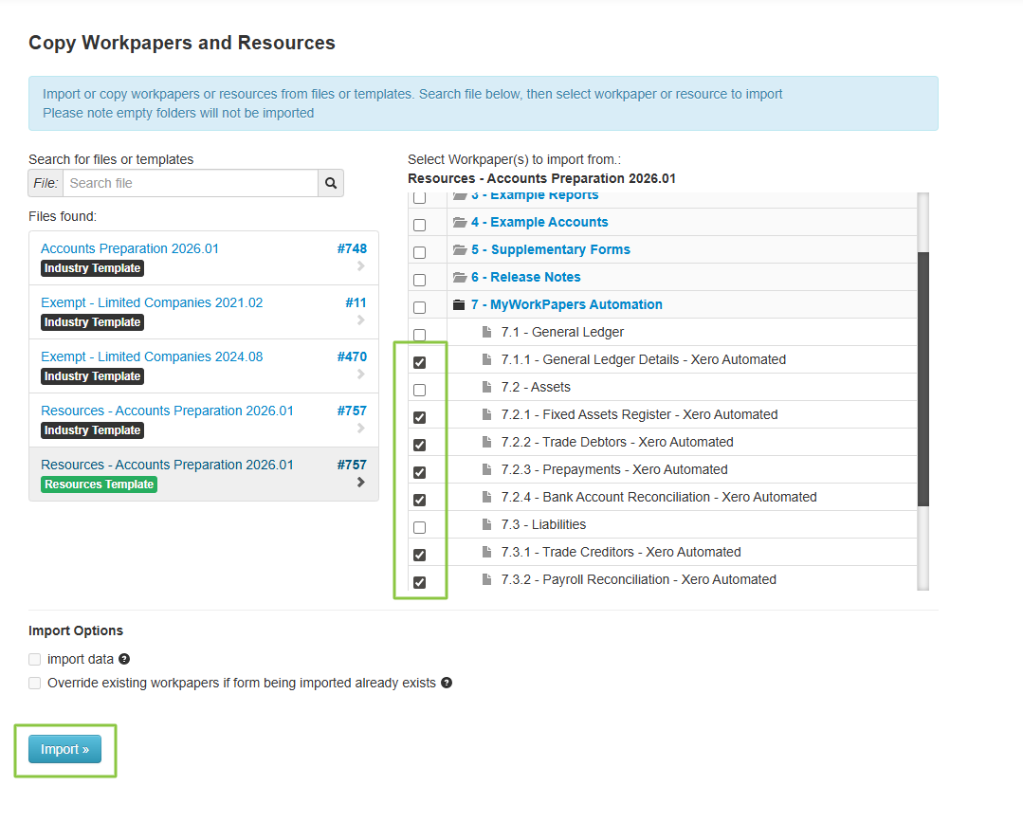This screenshot has height=822, width=1023.
Task: Open chevron on Accounts Preparation 2026.01 #748
Action: click(360, 266)
